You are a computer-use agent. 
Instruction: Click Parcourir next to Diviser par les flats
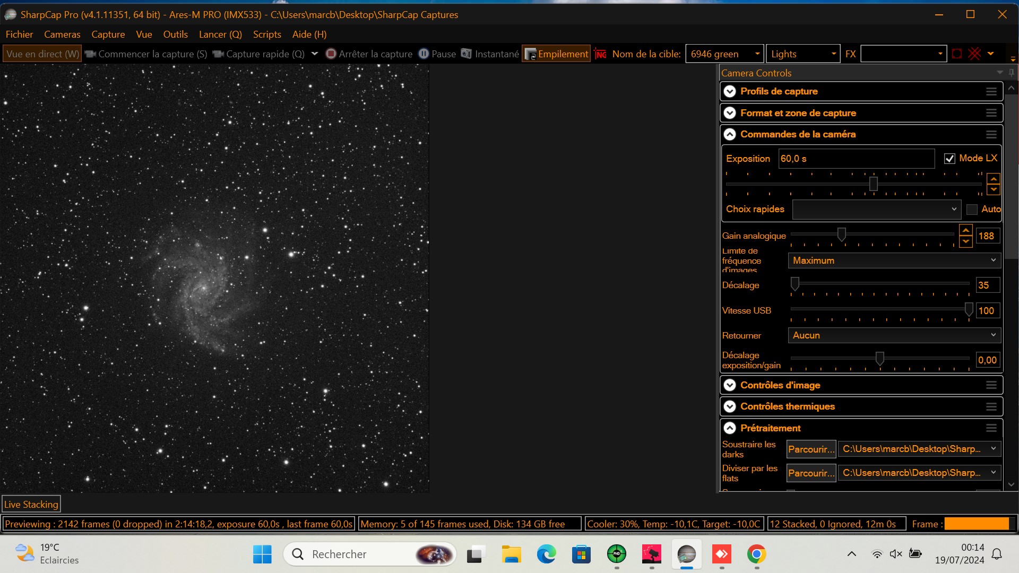810,473
